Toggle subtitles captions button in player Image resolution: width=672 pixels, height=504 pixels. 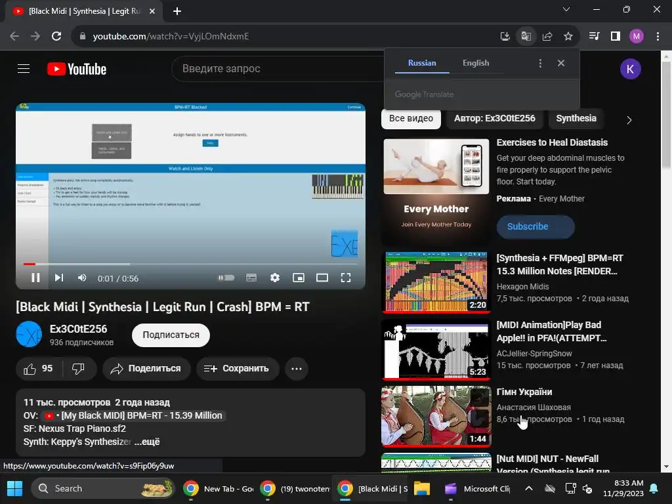point(251,278)
